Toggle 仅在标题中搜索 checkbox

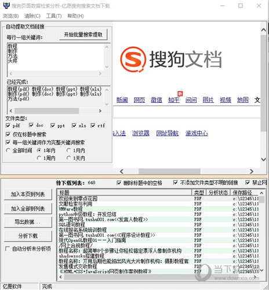click(x=8, y=135)
